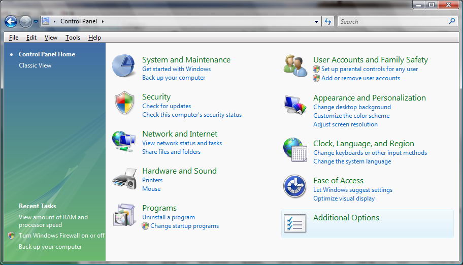Image resolution: width=463 pixels, height=265 pixels.
Task: Click Add or remove user accounts
Action: [x=360, y=78]
